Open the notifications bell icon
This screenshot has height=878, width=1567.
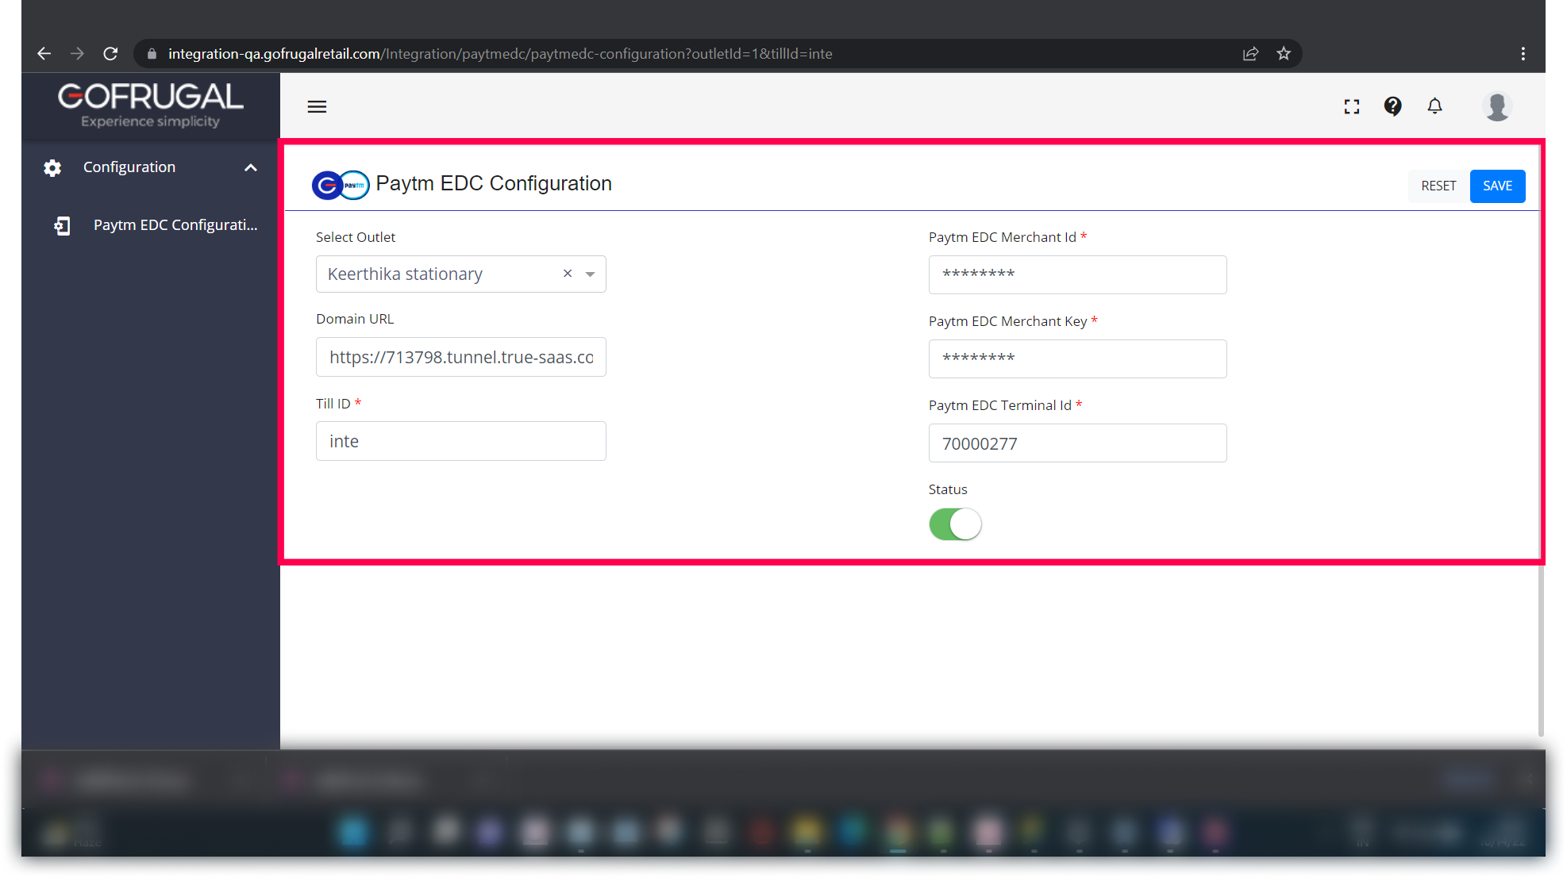pyautogui.click(x=1434, y=106)
